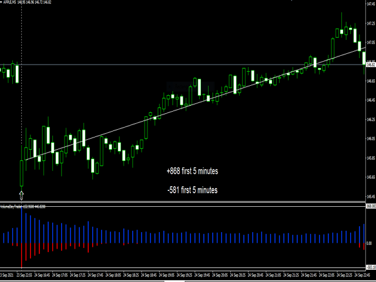This screenshot has height=282, width=376.
Task: Click the 24 Sep 19:25 time label
Action: (184, 275)
